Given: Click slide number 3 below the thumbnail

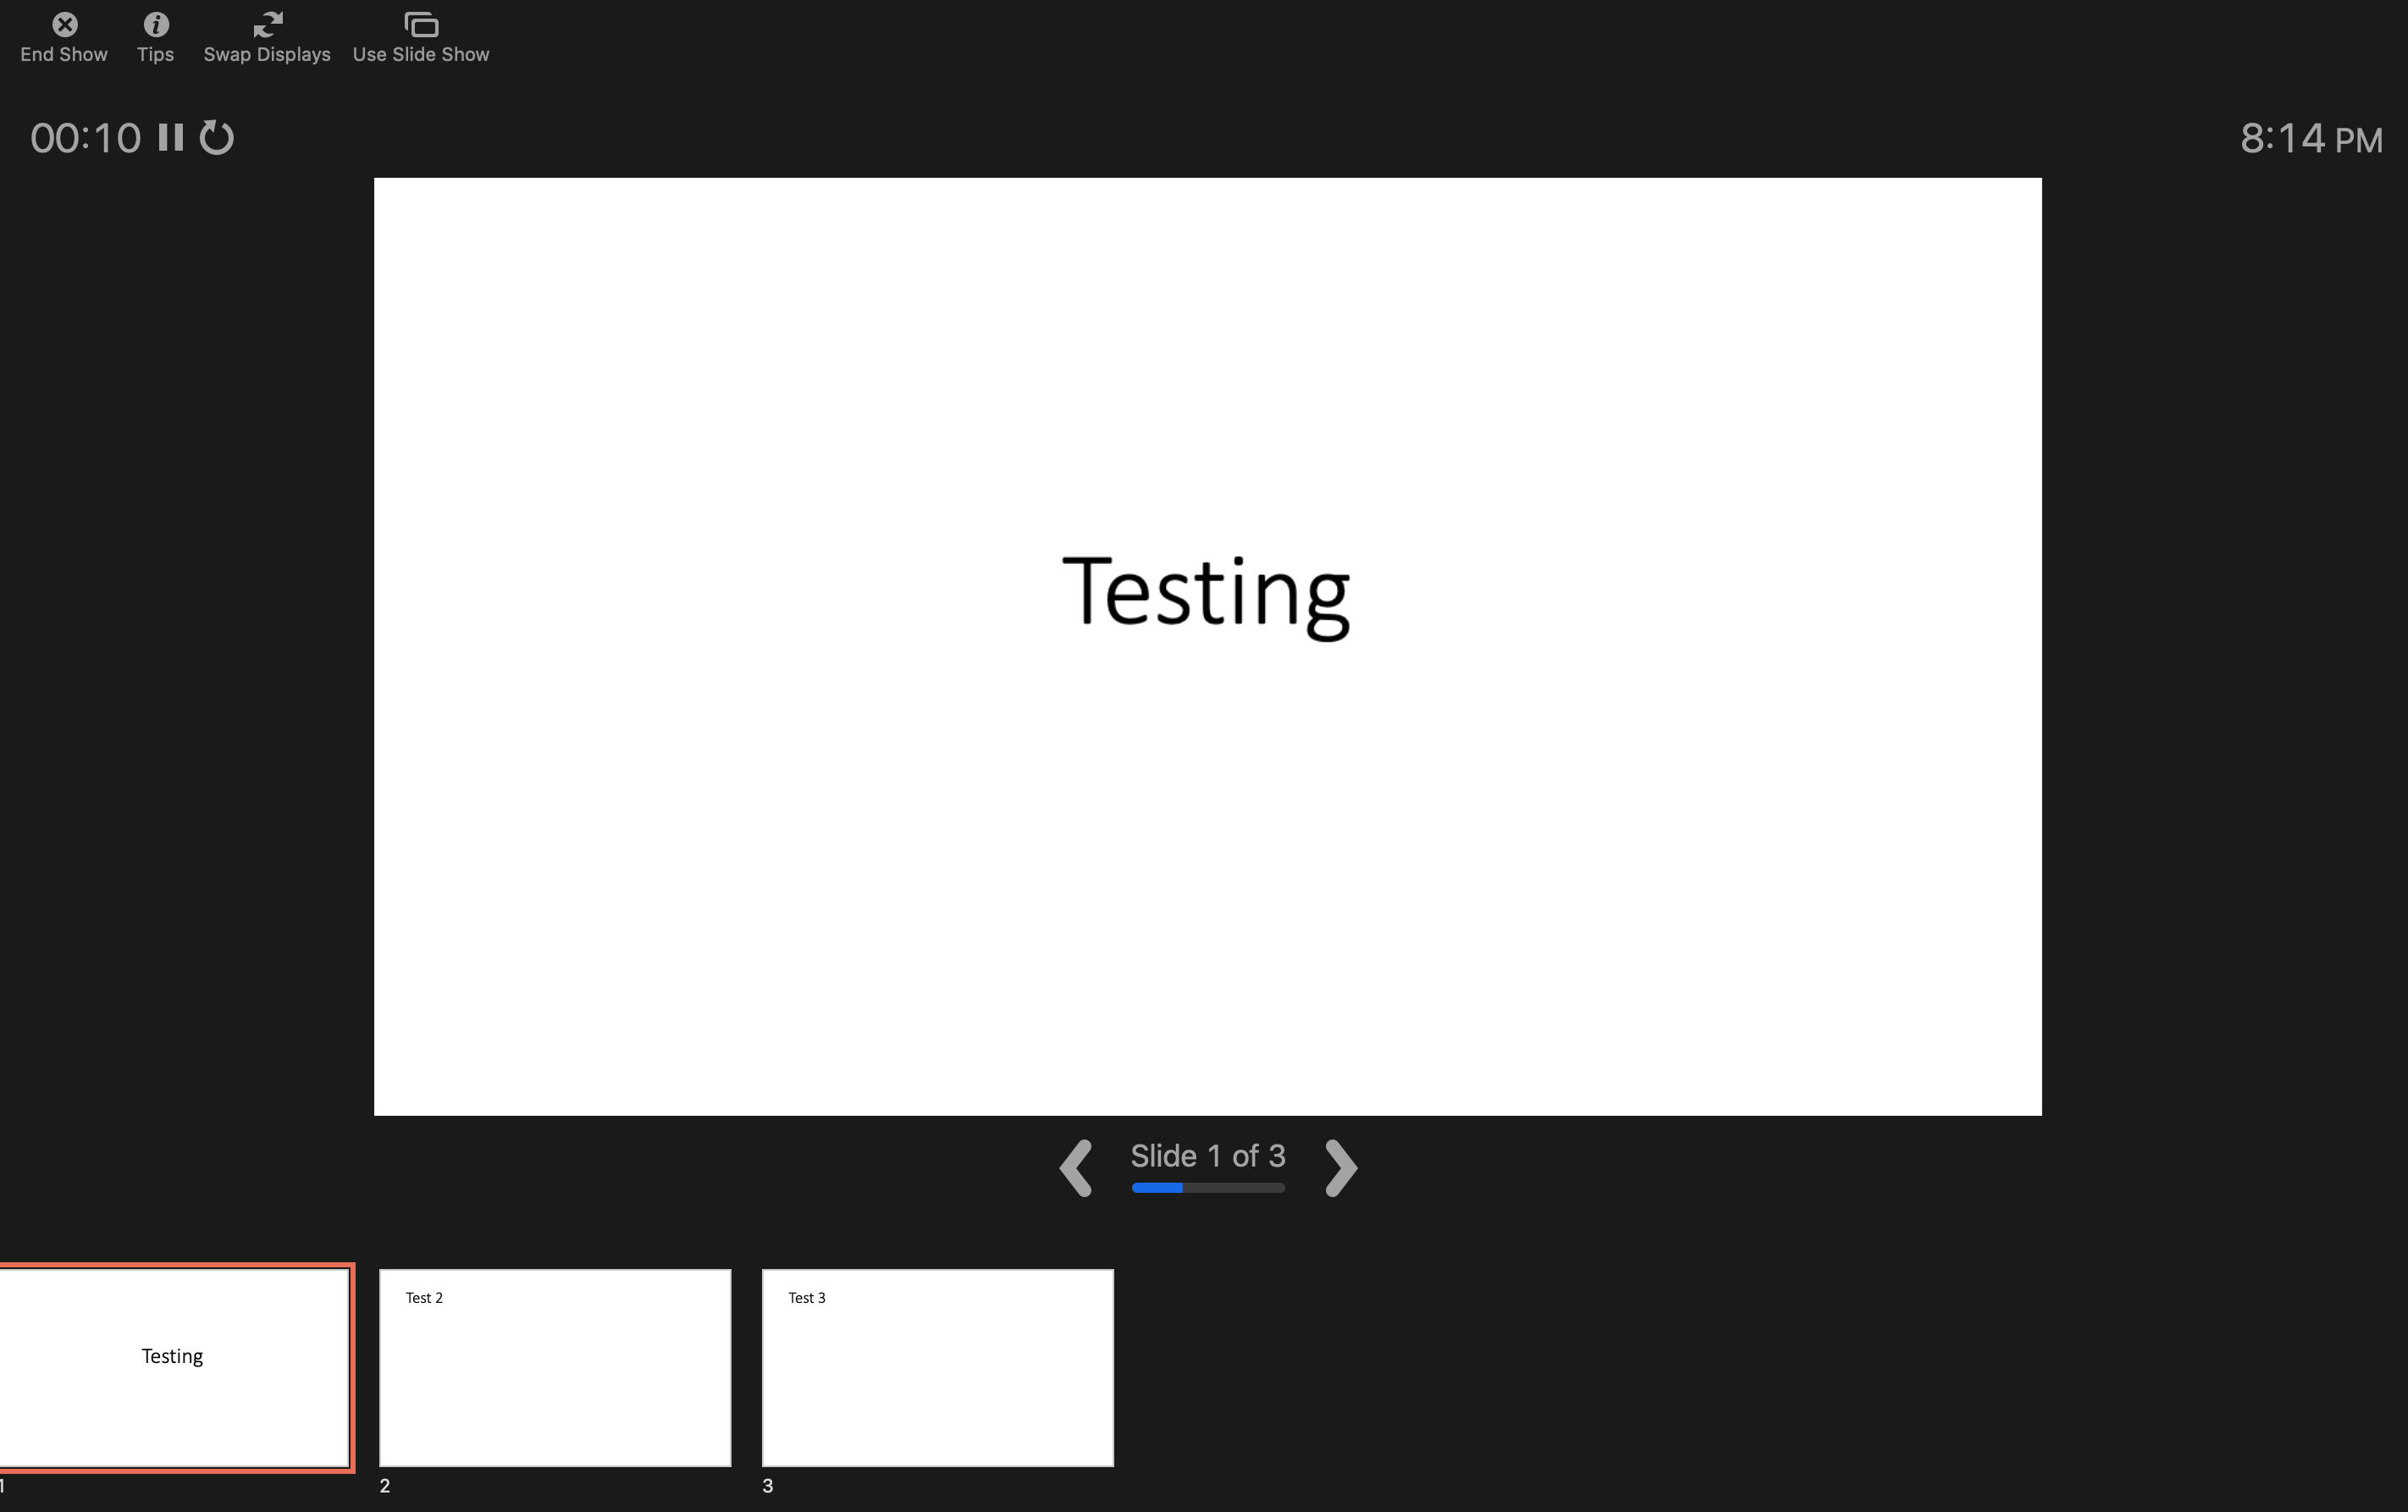Looking at the screenshot, I should pyautogui.click(x=768, y=1486).
